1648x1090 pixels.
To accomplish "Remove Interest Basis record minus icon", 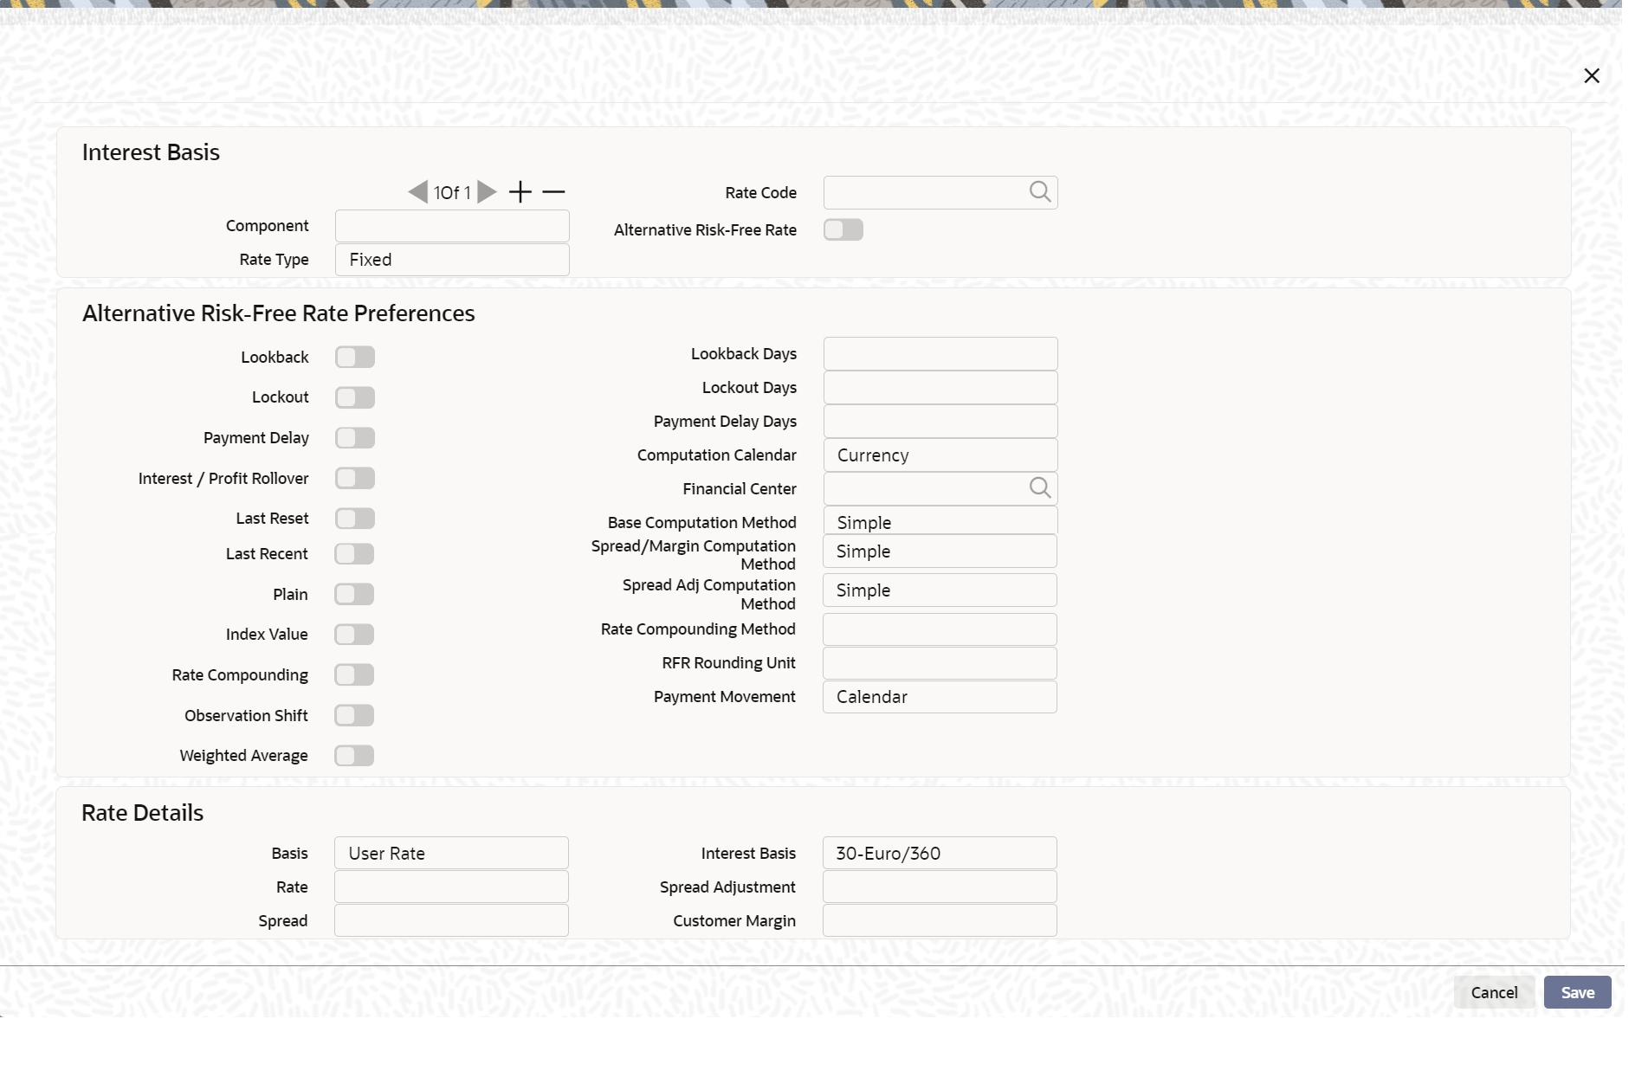I will pos(553,192).
